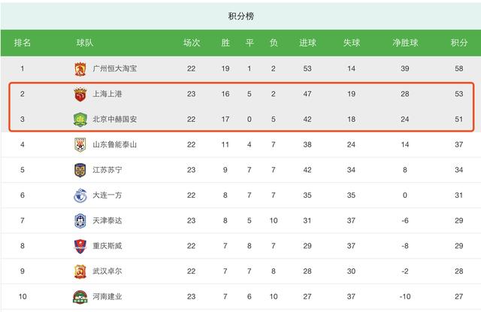Viewport: 481px width, 312px height.
Task: Select the 山东鲁能泰山 club logo
Action: [x=80, y=144]
